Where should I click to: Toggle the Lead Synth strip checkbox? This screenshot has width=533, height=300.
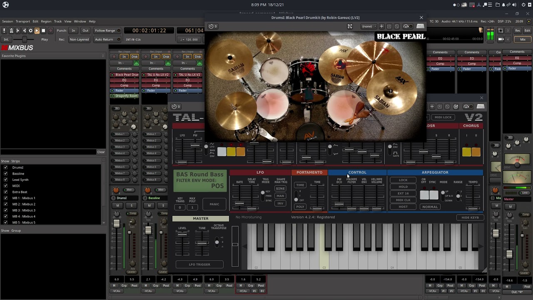coord(5,180)
